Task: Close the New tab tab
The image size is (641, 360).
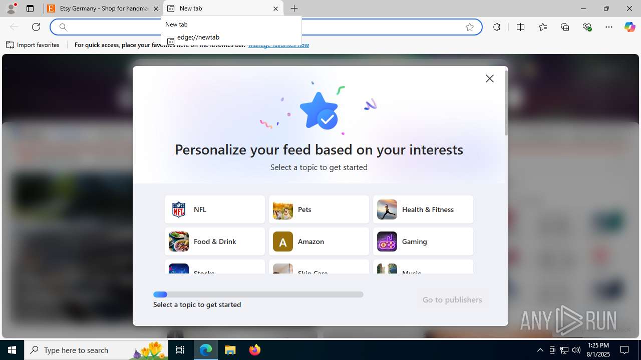Action: click(275, 8)
